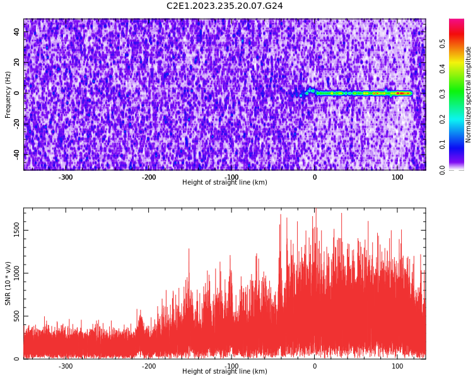Click the 'Frequency (Hz)' axis label

click(x=8, y=94)
